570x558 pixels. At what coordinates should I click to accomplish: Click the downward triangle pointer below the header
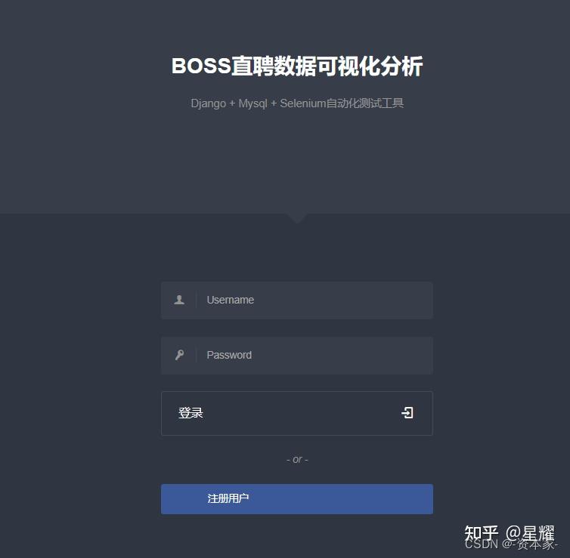[297, 218]
